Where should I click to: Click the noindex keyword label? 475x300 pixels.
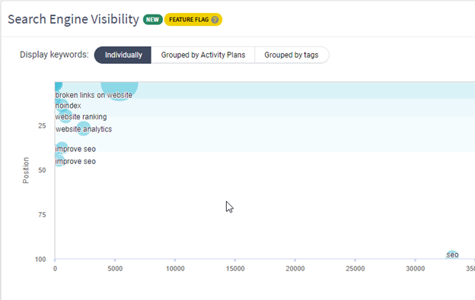point(69,106)
